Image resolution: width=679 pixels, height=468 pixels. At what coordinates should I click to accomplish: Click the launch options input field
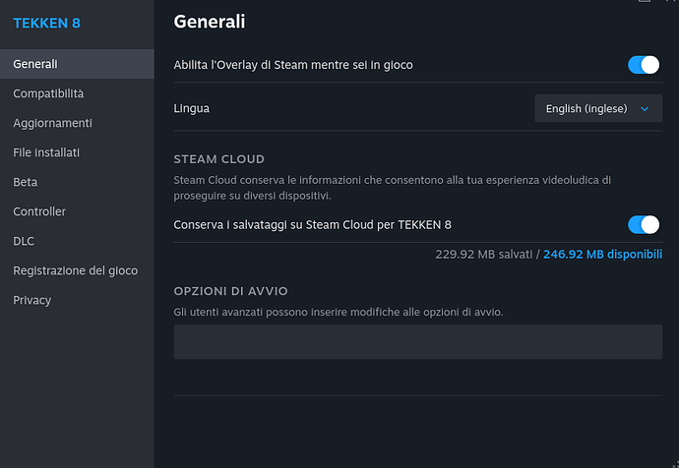pyautogui.click(x=418, y=342)
